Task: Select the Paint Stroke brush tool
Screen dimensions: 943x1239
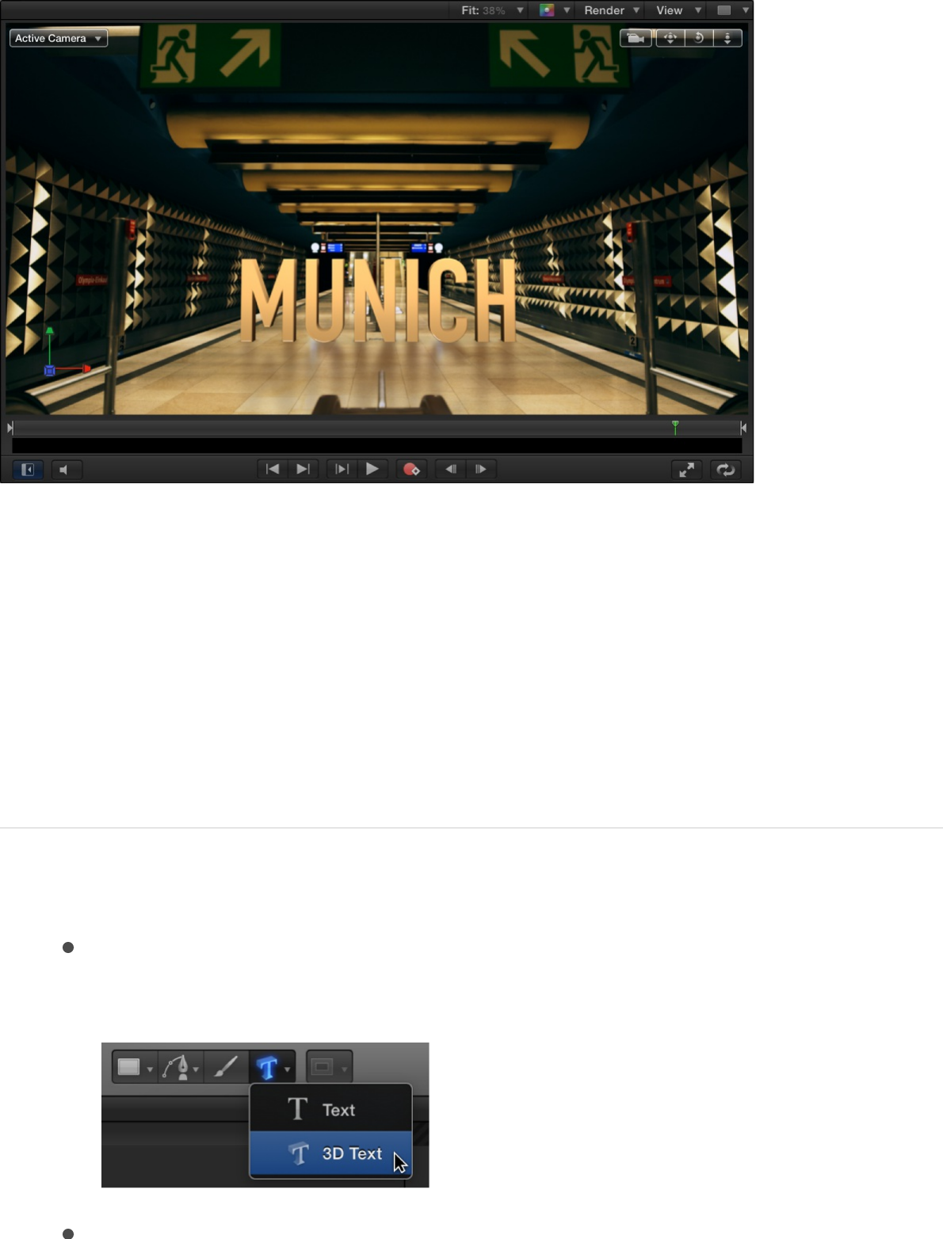Action: point(227,1067)
